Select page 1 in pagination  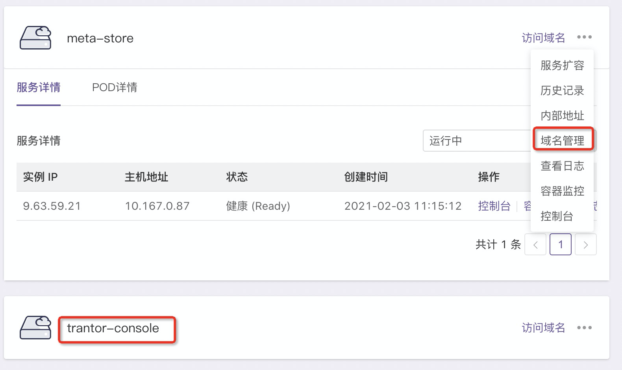click(561, 244)
